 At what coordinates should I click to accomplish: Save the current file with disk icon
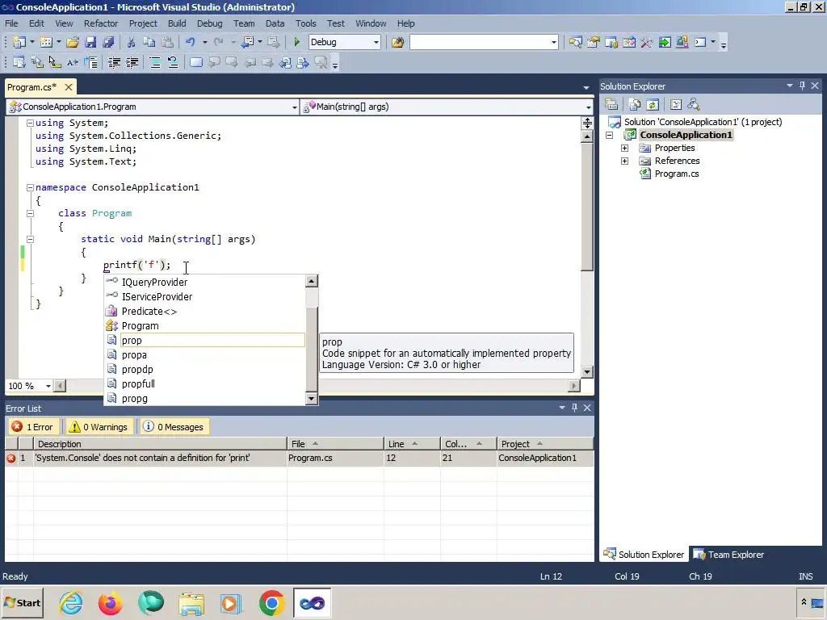click(90, 42)
